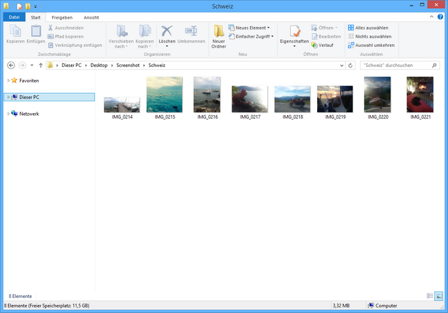The height and width of the screenshot is (313, 448).
Task: Expand the Netzwerk tree node
Action: [x=8, y=114]
